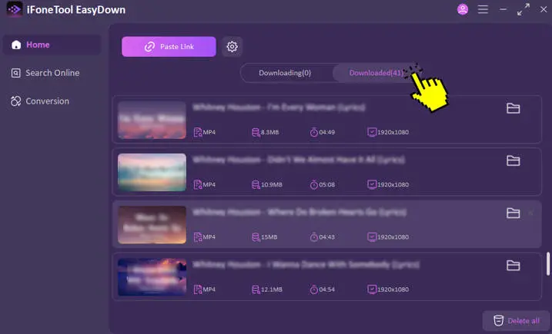Click the Search Online magnifier icon
The image size is (552, 334).
(16, 73)
